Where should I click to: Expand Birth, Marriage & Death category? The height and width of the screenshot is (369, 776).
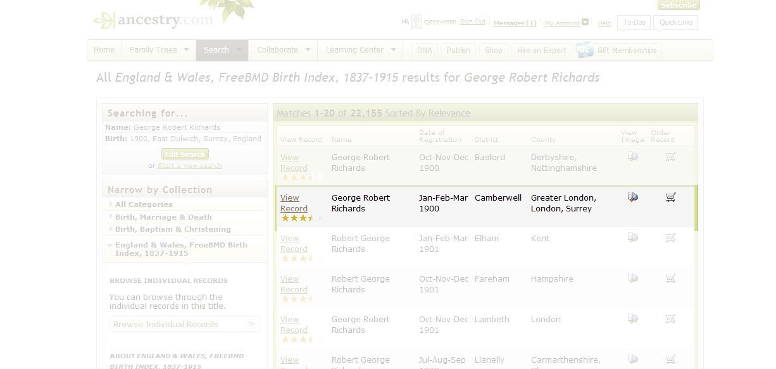[x=111, y=217]
